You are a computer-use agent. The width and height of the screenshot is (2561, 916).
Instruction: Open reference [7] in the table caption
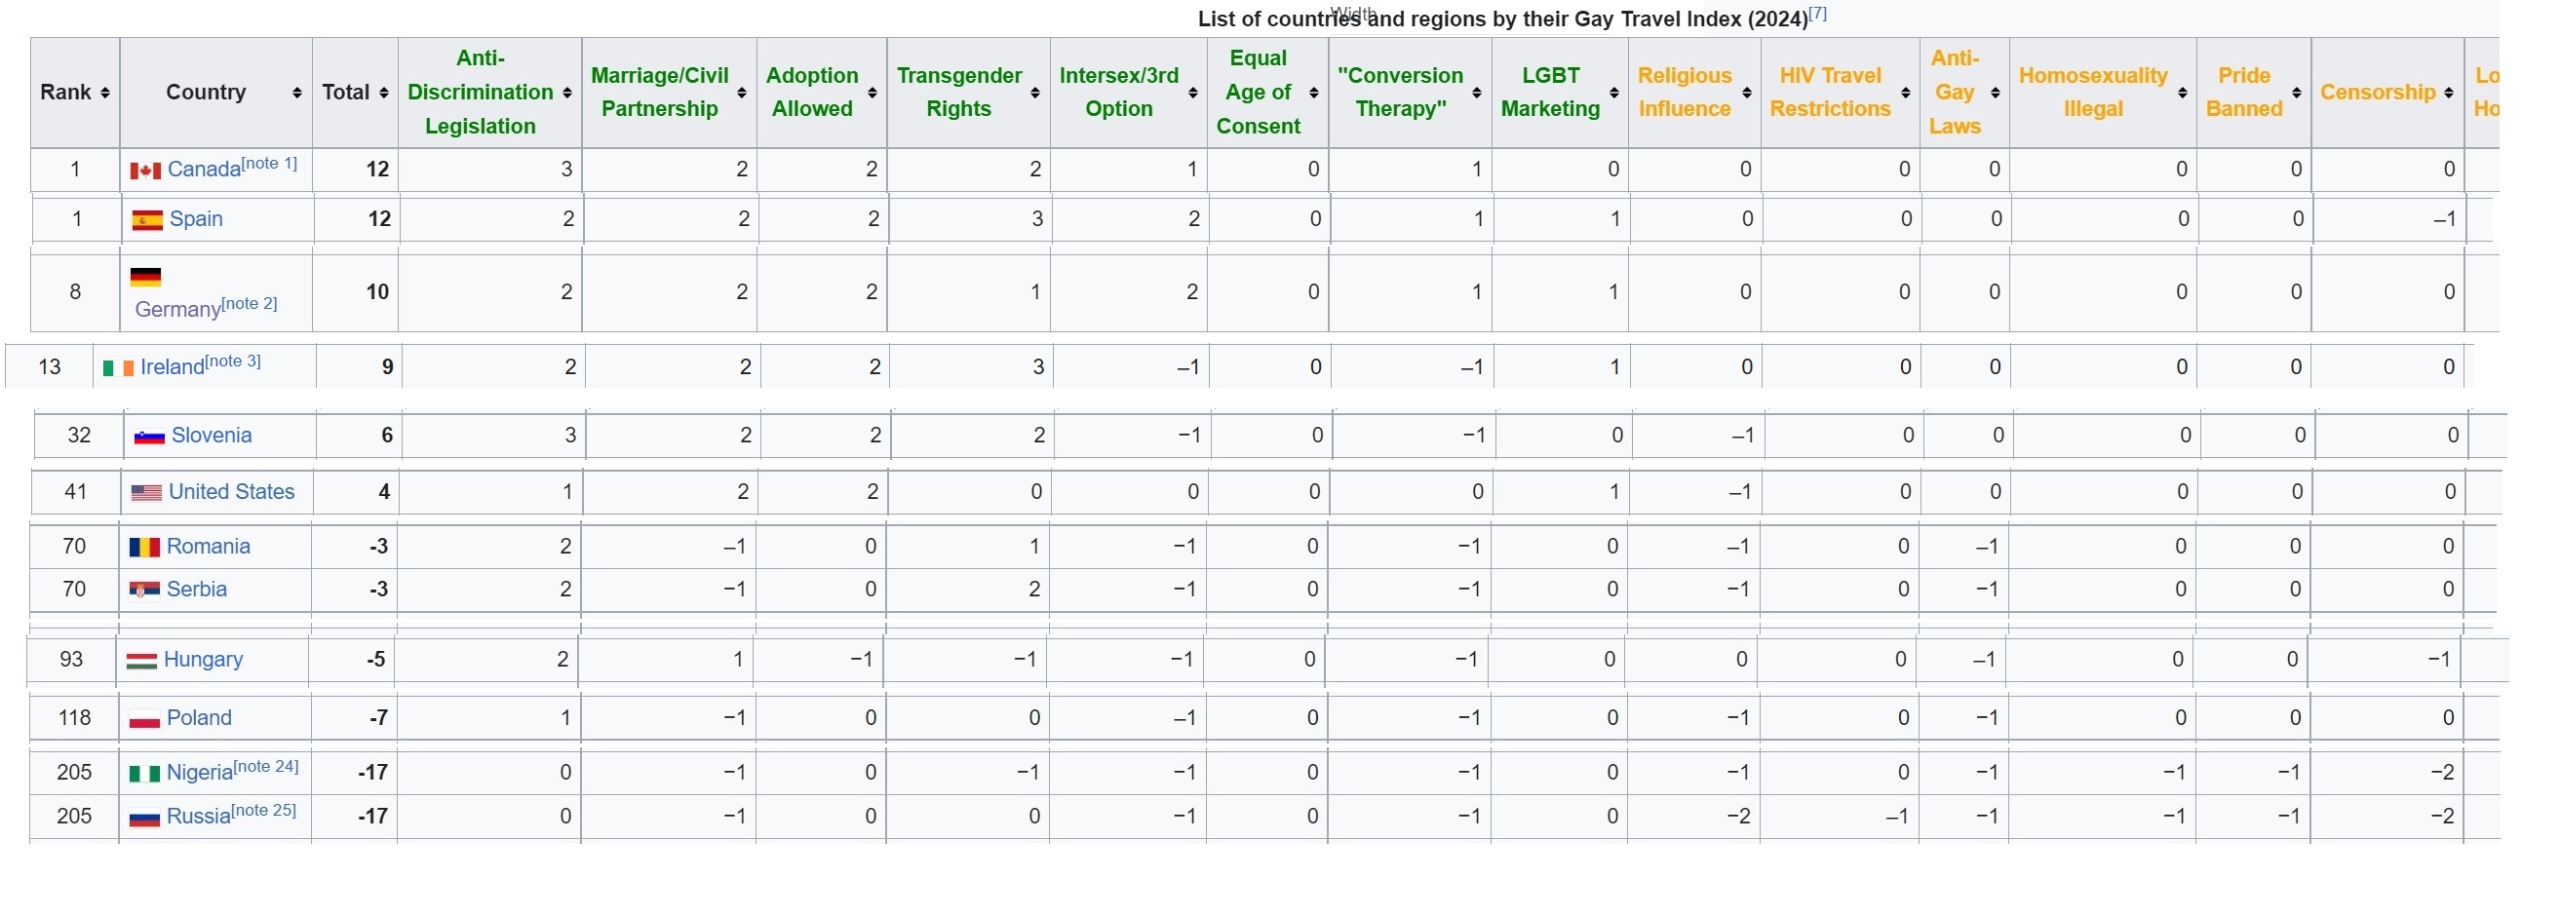(x=1818, y=14)
